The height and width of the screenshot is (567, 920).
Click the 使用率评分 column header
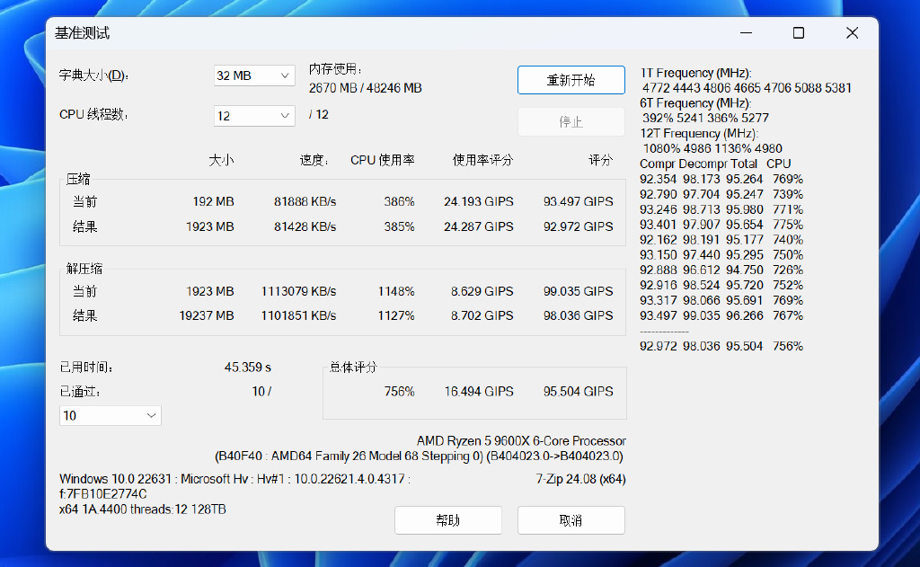pos(482,160)
